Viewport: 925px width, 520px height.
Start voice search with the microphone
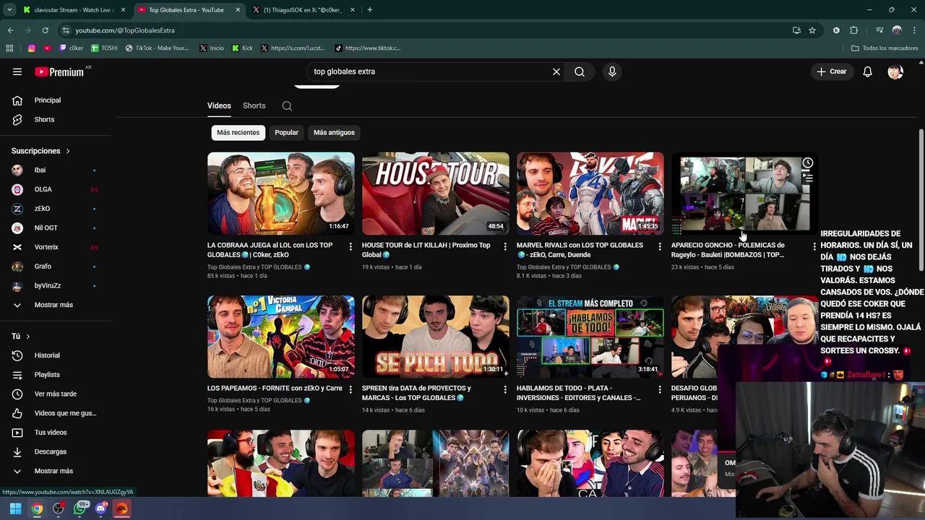612,71
